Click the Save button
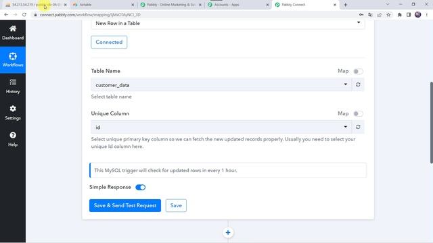The height and width of the screenshot is (243, 433). [176, 205]
